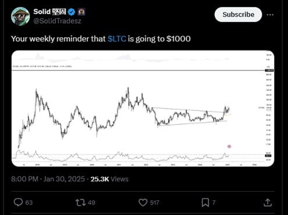
Task: Share the tweet via upload arrow icon
Action: click(x=268, y=203)
